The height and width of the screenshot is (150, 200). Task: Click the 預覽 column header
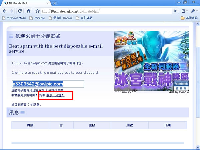(x=130, y=125)
